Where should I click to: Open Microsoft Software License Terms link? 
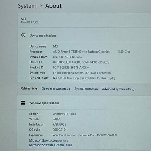50,145
